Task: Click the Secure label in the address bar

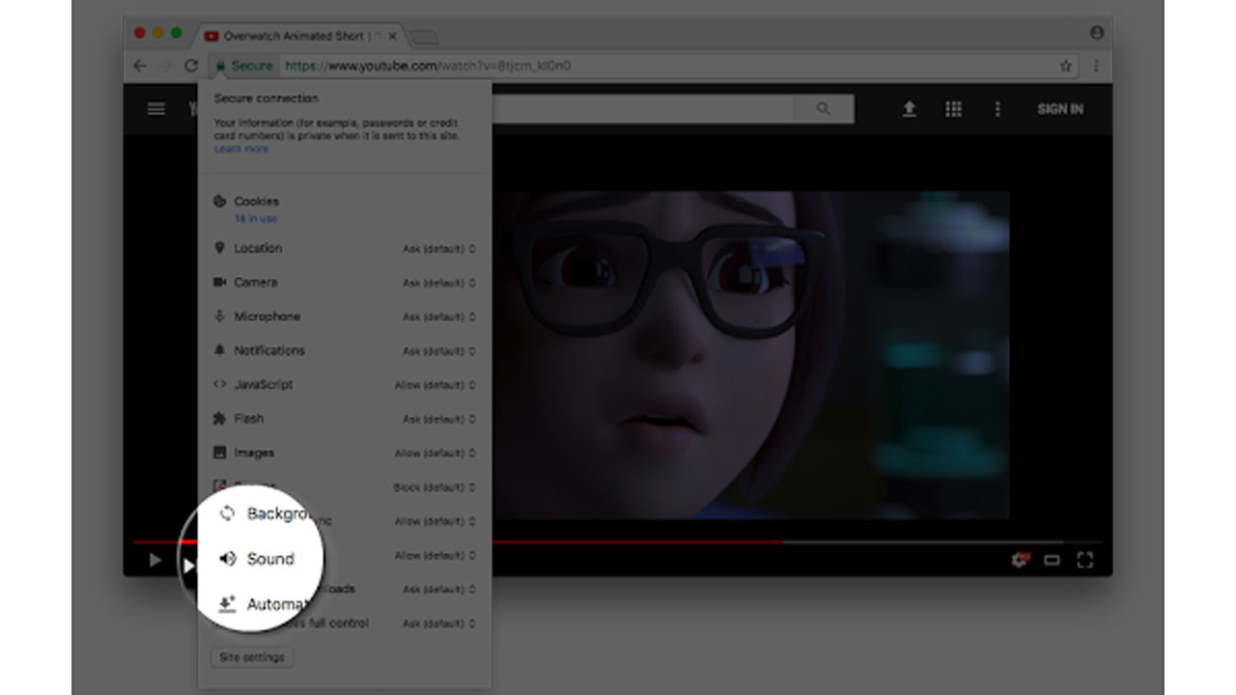Action: click(252, 66)
